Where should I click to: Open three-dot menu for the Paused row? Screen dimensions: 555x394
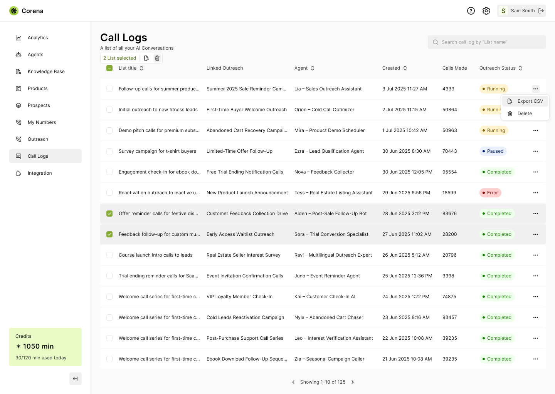(x=535, y=151)
